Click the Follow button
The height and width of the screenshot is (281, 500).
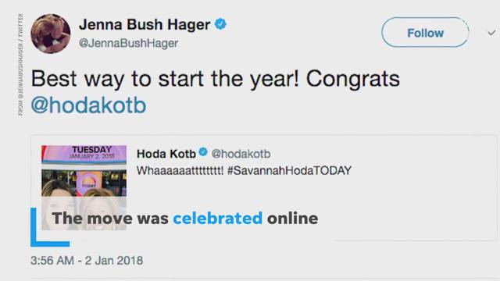(425, 33)
